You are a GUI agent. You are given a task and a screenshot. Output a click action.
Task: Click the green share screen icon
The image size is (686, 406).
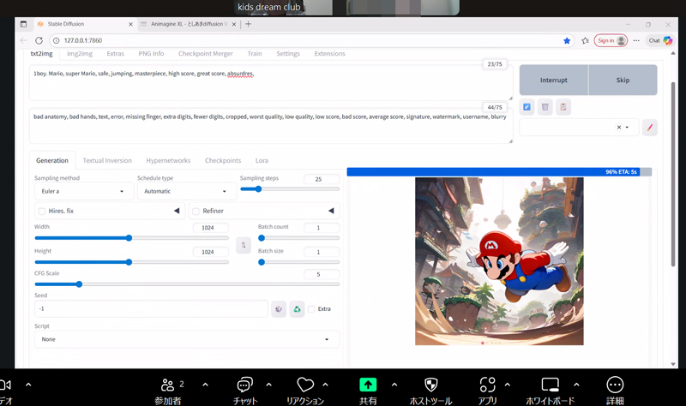[368, 385]
